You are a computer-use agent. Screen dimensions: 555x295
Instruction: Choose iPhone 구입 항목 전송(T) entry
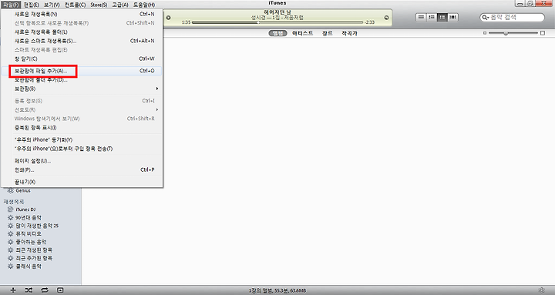[82, 149]
